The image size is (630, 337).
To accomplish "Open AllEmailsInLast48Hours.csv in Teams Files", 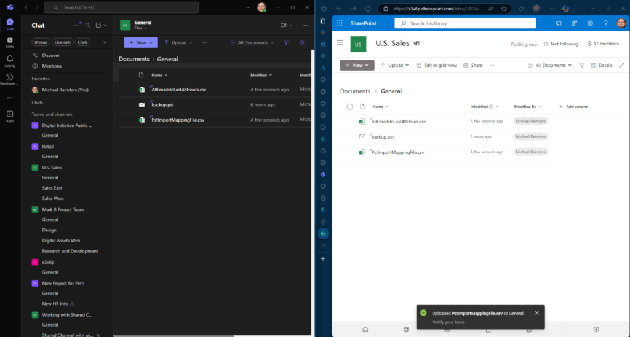I will click(x=179, y=90).
